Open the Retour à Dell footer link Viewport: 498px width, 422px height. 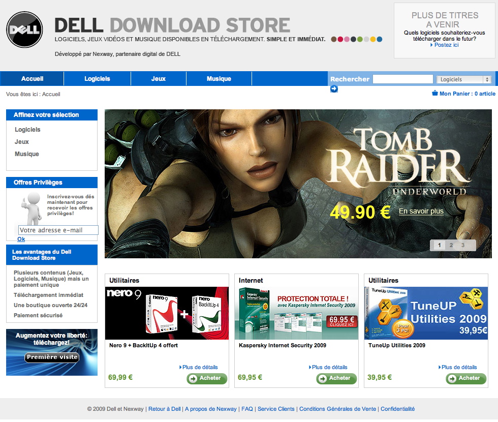click(165, 409)
